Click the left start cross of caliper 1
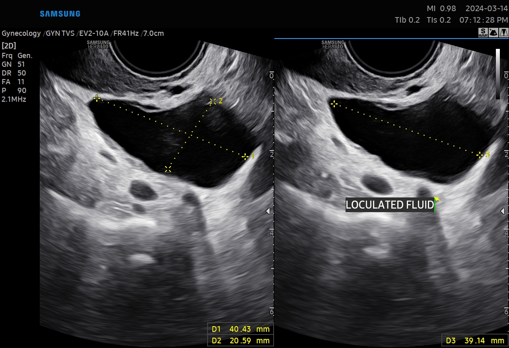This screenshot has width=509, height=348. (x=97, y=98)
